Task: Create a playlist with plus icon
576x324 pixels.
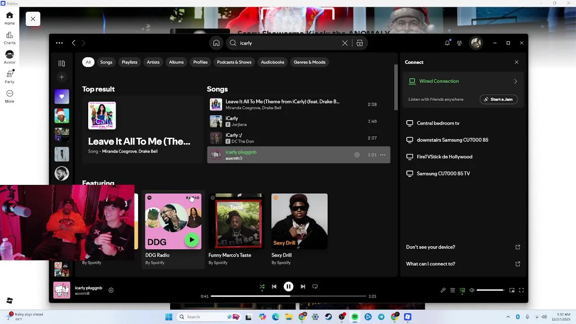Action: [x=62, y=77]
